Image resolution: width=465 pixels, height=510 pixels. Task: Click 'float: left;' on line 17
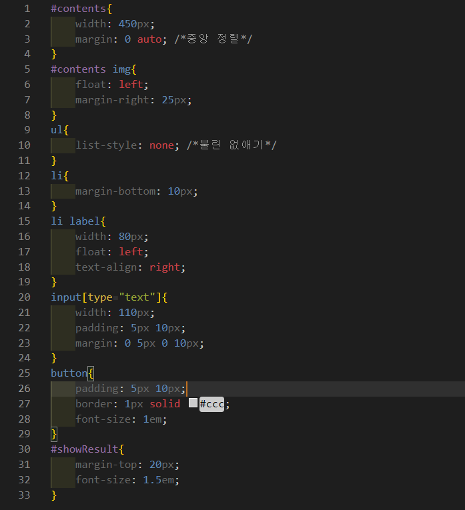pyautogui.click(x=112, y=252)
